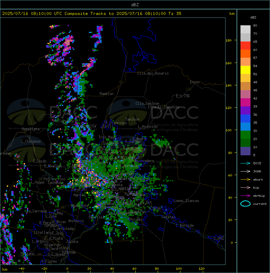
Task: Select the Anchoris map label
Action: 76,221
